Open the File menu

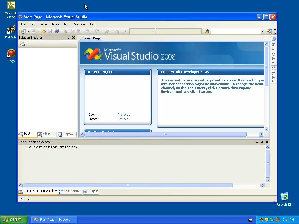point(23,24)
